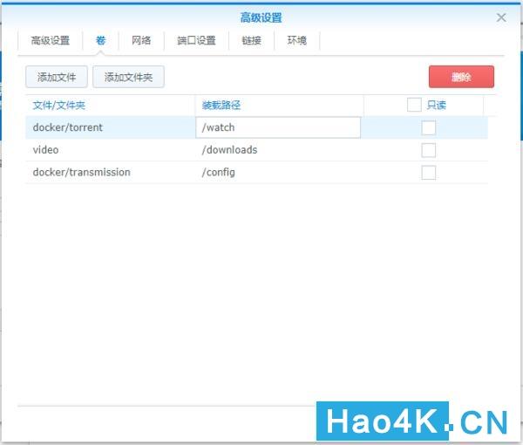This screenshot has width=523, height=445.
Task: Select the /config mount path cell
Action: [279, 172]
